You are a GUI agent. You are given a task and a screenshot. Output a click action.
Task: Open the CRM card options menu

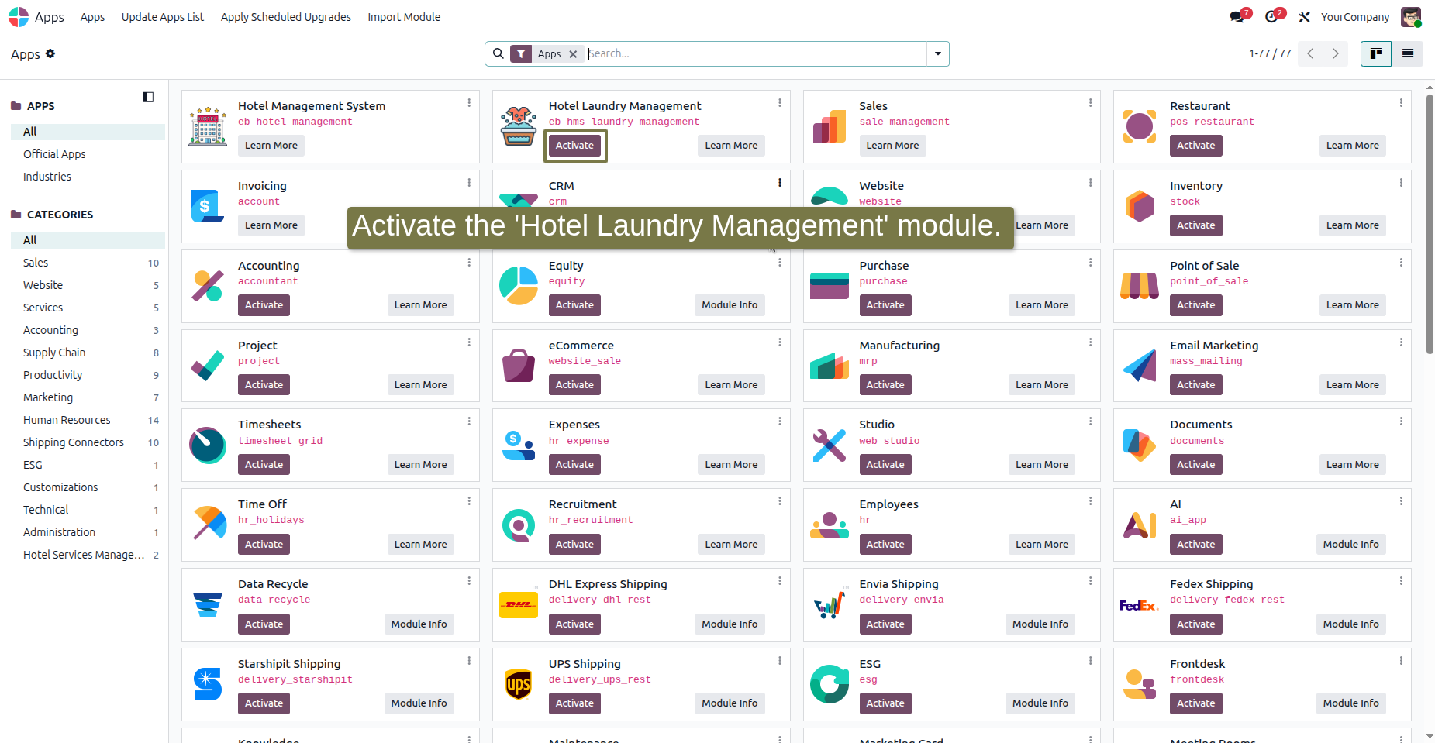coord(780,183)
